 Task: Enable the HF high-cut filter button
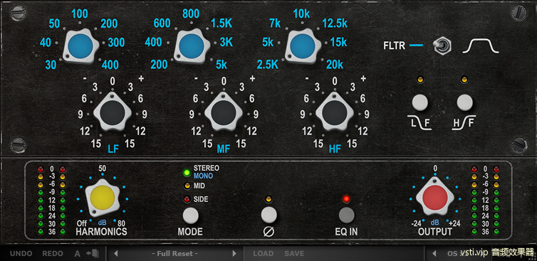pos(464,102)
